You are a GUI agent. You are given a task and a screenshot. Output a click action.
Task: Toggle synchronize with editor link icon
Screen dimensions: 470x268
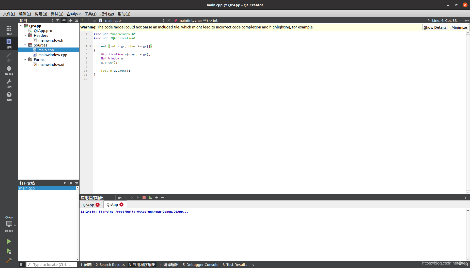coord(64,20)
